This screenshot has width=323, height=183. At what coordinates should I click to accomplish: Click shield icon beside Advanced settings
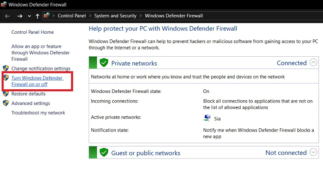[x=6, y=103]
